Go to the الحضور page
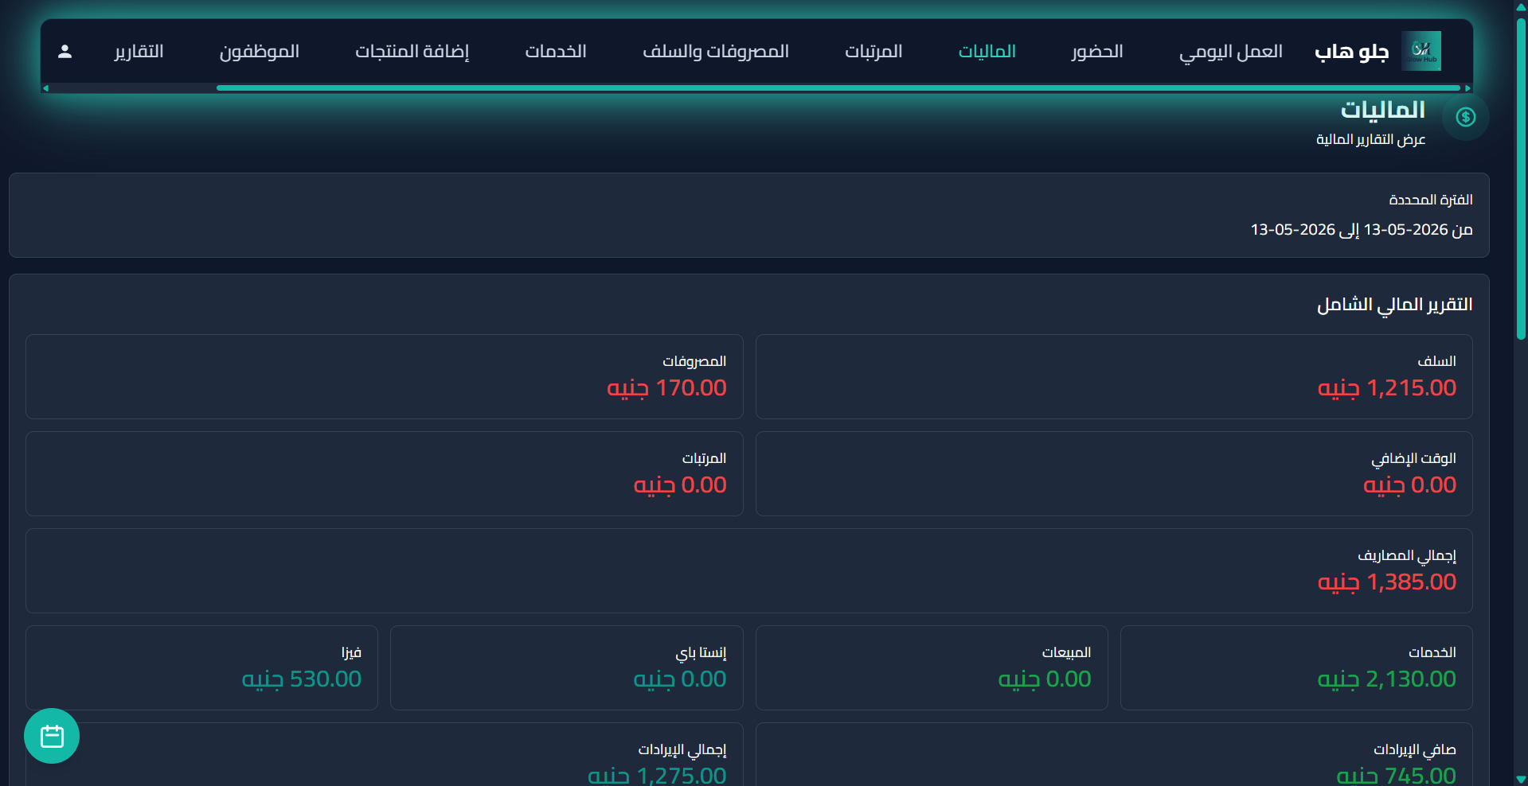 point(1097,52)
